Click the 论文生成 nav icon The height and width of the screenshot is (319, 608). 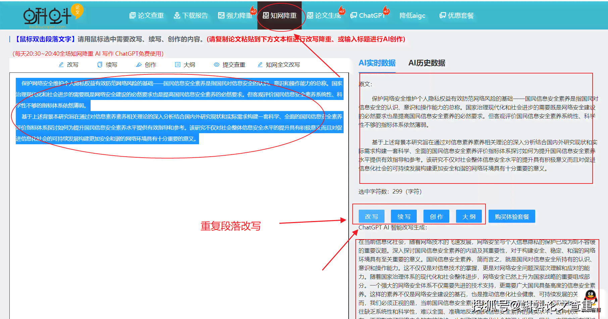310,15
